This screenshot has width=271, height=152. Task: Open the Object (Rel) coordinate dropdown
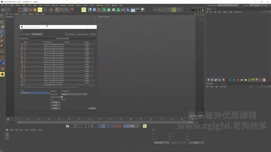[161, 143]
